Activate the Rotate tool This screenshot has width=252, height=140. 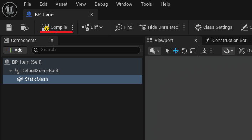pyautogui.click(x=184, y=51)
